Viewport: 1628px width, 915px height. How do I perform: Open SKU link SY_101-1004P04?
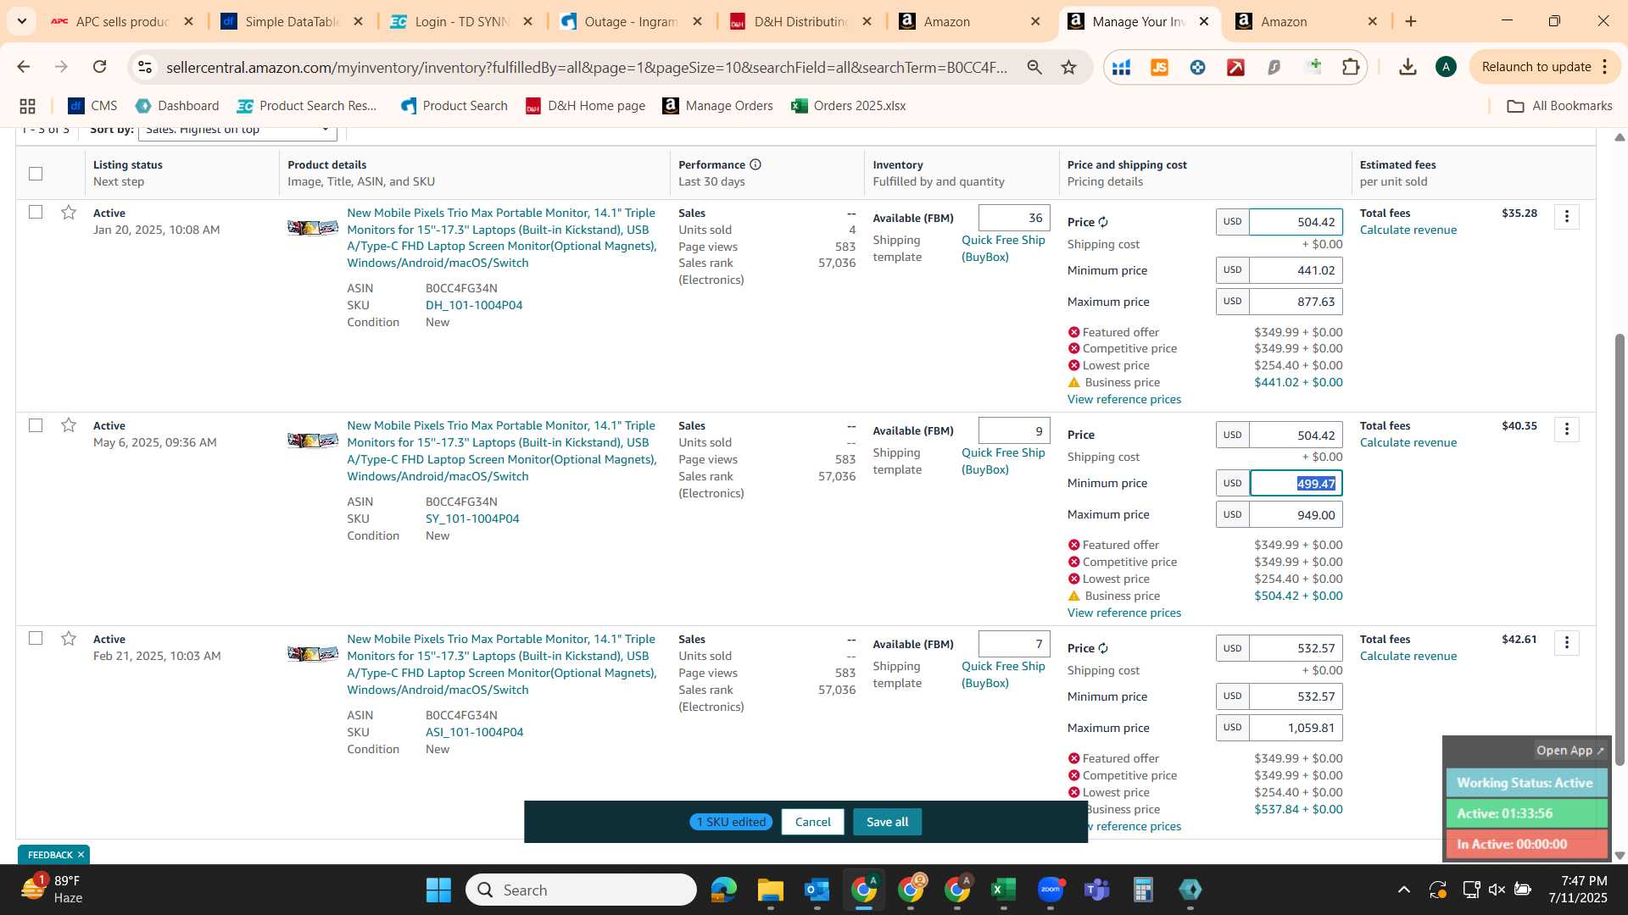click(472, 518)
